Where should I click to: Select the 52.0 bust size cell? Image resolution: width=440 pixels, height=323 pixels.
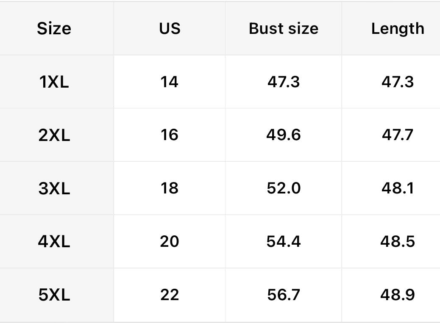pos(283,188)
